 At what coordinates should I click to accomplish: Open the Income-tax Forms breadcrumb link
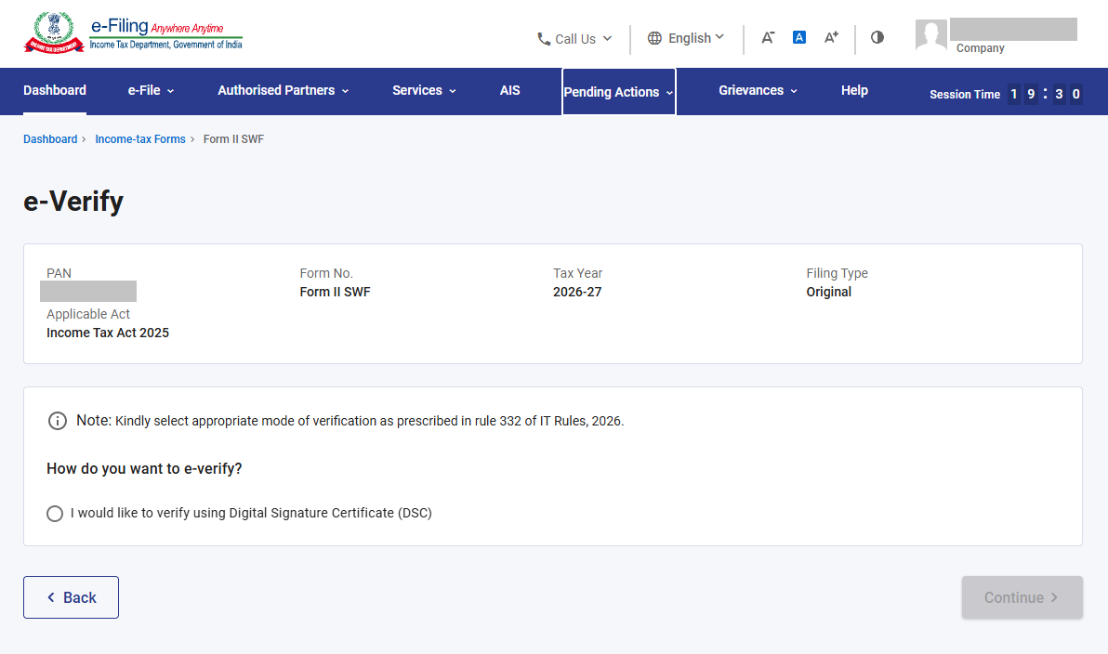pos(140,139)
